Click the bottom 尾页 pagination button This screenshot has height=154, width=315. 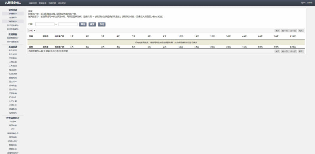tap(301, 51)
